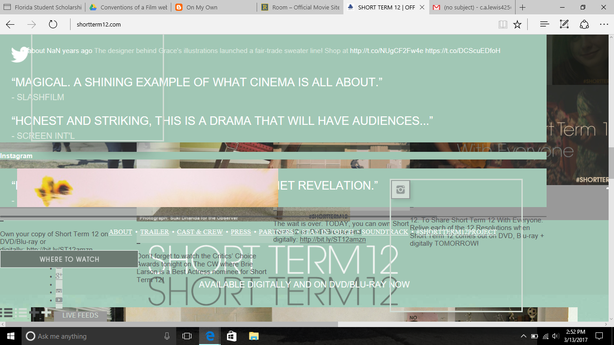This screenshot has width=614, height=345.
Task: Make a Web Note pen icon
Action: (x=564, y=25)
